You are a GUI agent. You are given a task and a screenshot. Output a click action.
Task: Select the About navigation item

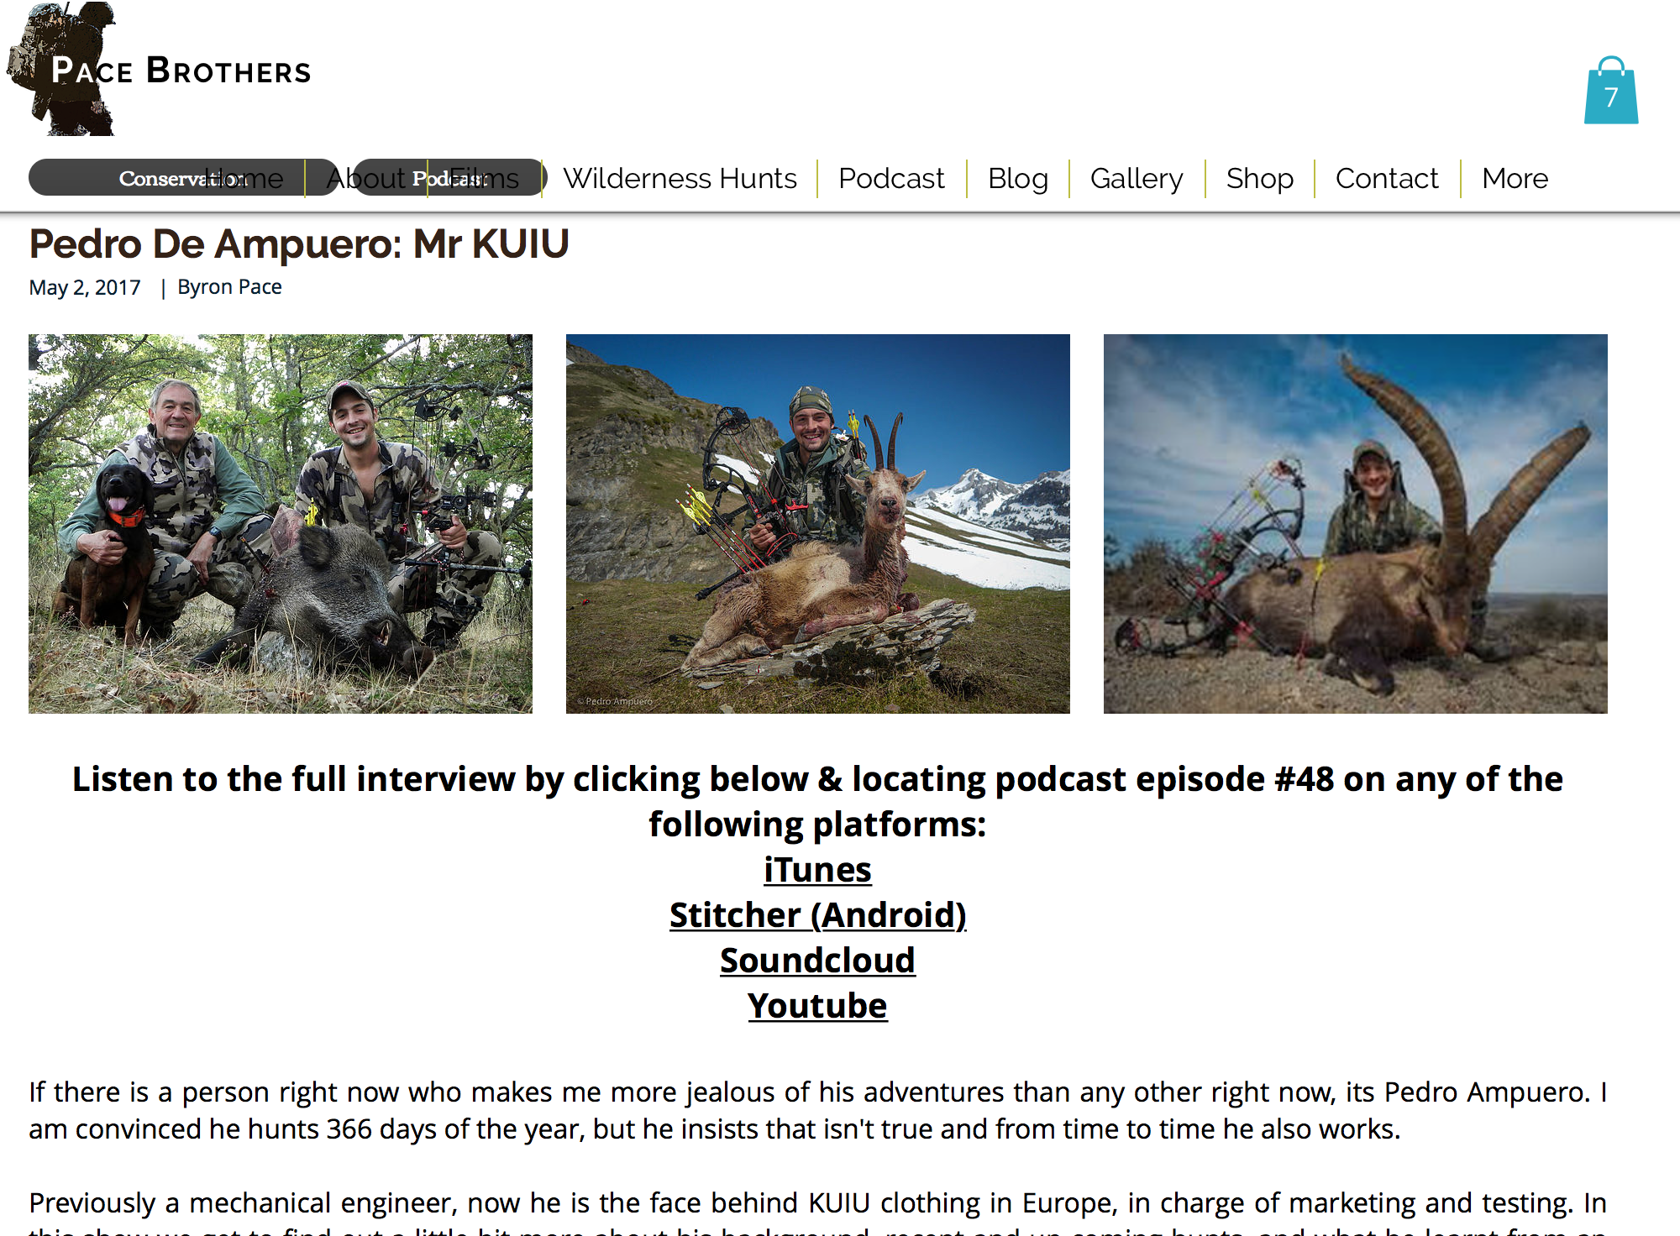click(x=365, y=178)
